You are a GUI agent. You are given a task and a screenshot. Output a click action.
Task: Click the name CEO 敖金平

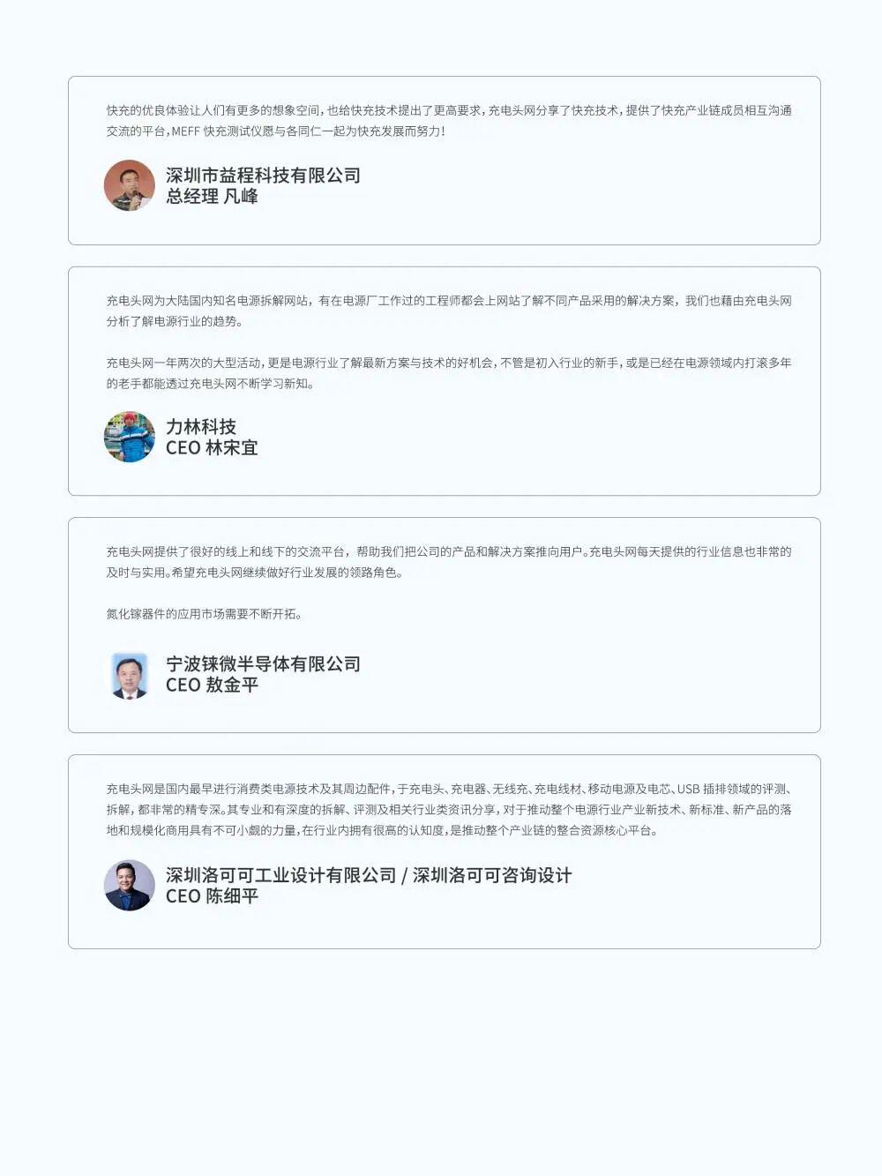pyautogui.click(x=212, y=685)
